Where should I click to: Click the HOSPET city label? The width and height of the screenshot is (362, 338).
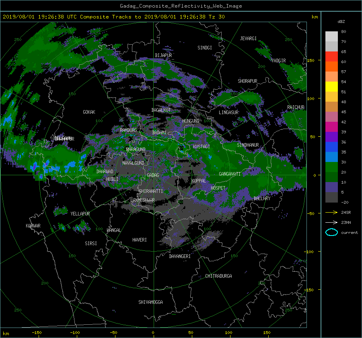[218, 188]
